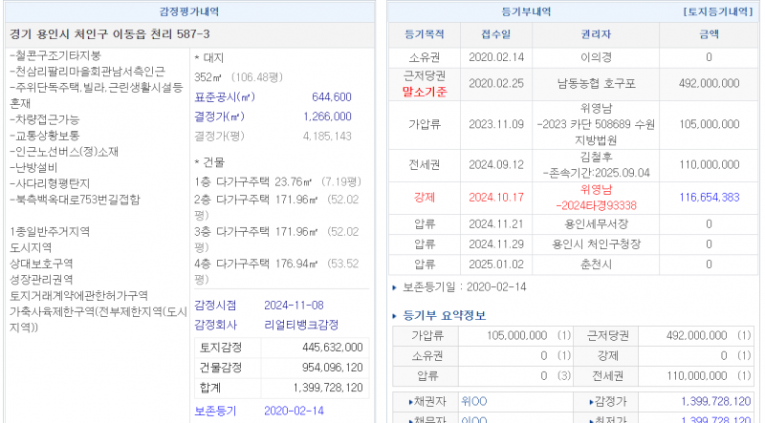This screenshot has width=765, height=423.
Task: Click the 등기목적 column header
Action: point(426,33)
